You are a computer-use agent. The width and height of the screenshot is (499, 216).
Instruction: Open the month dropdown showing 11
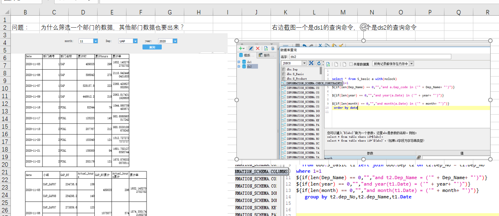coord(96,41)
